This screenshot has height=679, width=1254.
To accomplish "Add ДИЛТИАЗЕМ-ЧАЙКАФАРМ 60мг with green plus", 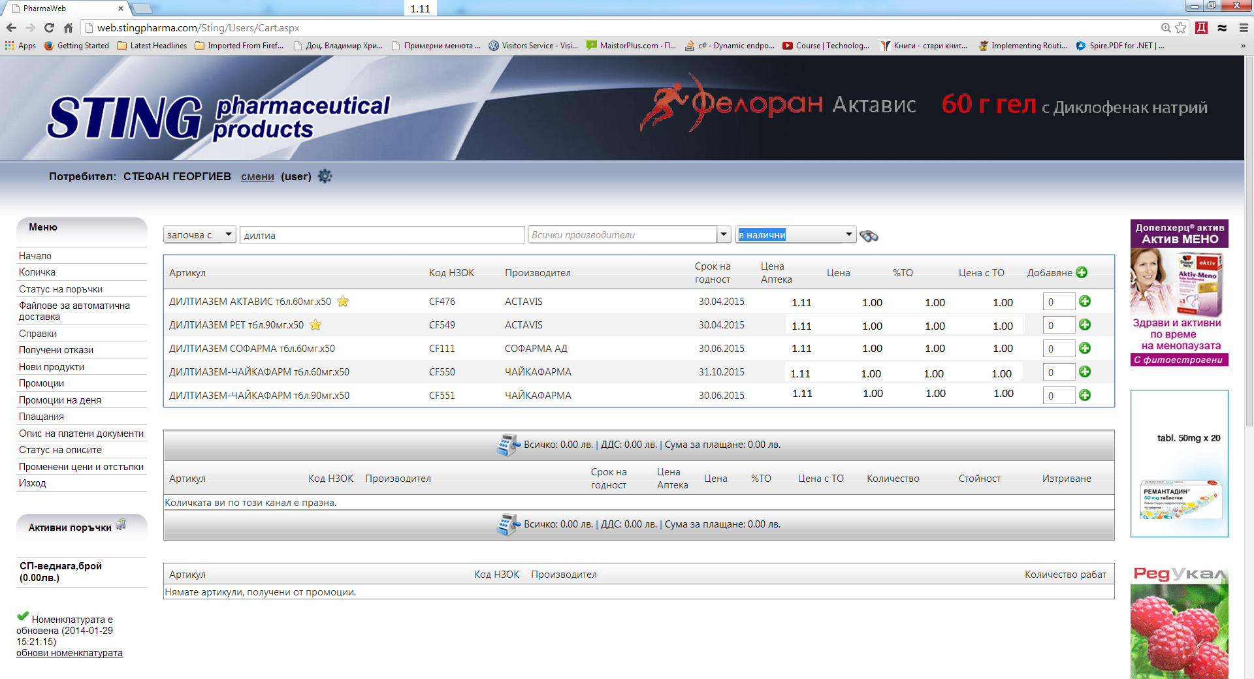I will pos(1085,371).
